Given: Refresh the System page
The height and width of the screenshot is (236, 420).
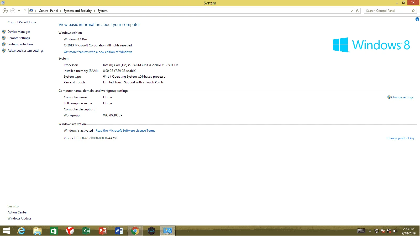Looking at the screenshot, I should (x=357, y=11).
